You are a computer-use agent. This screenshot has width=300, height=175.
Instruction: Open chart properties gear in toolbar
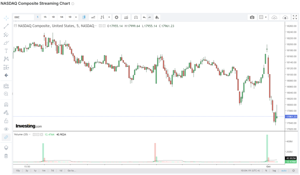117,17
